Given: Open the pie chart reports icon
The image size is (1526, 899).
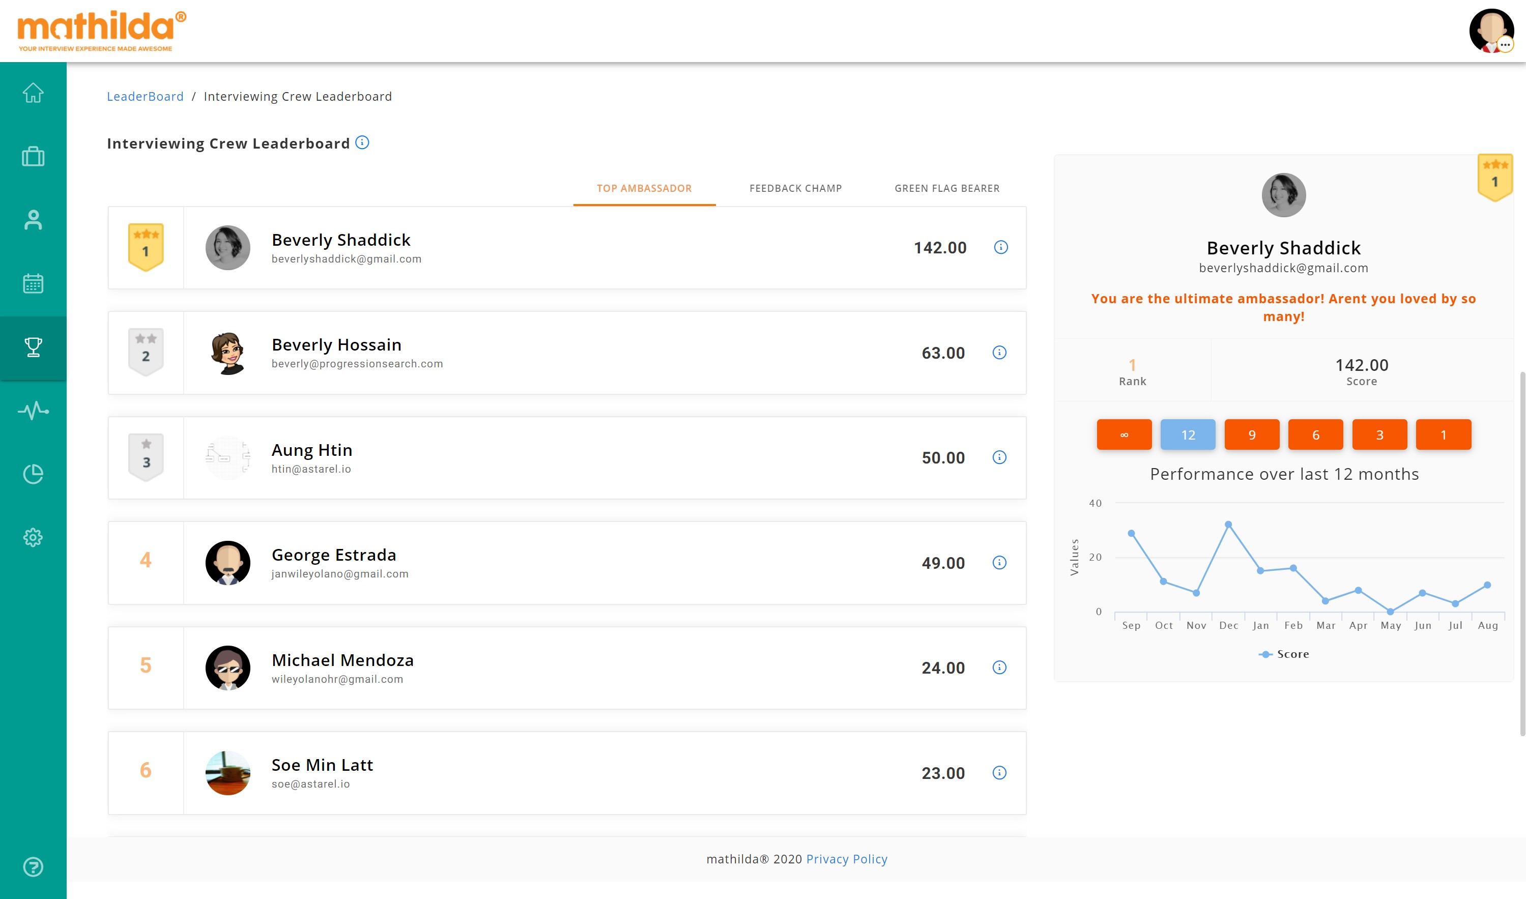Looking at the screenshot, I should click(33, 474).
